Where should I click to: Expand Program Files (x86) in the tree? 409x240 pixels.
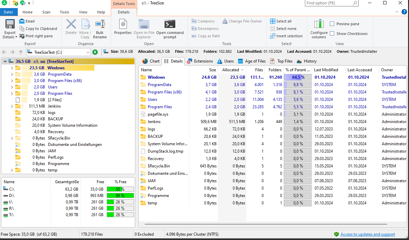click(12, 81)
